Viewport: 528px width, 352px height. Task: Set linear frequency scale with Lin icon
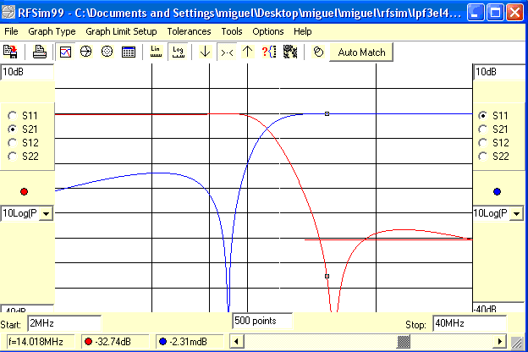155,52
